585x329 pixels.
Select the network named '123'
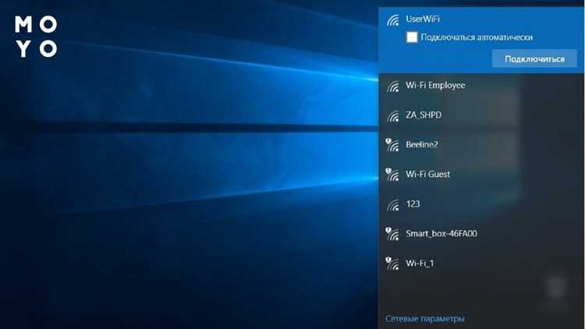pos(481,204)
